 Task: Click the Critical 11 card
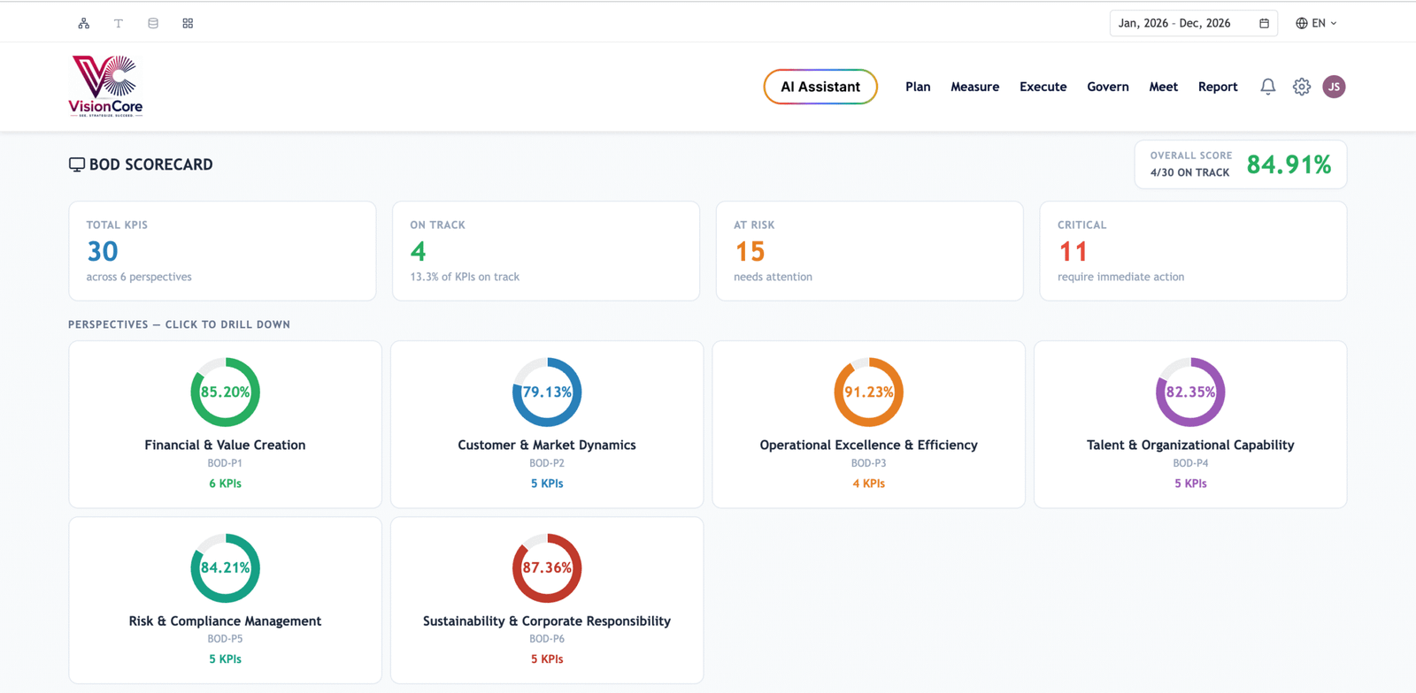click(1193, 251)
